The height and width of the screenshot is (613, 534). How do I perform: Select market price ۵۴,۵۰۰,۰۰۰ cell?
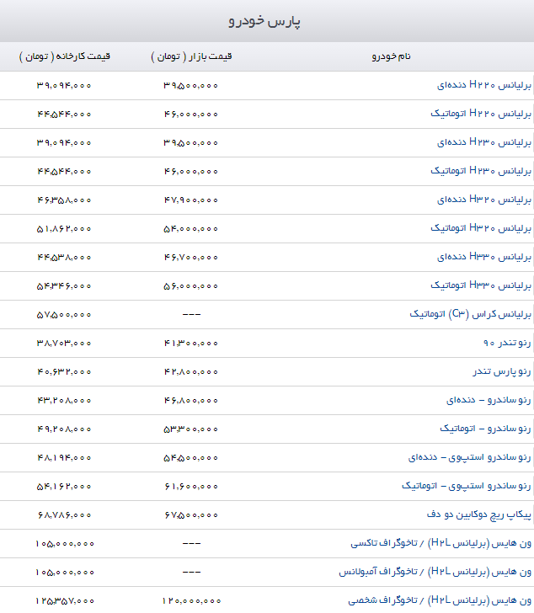(190, 458)
